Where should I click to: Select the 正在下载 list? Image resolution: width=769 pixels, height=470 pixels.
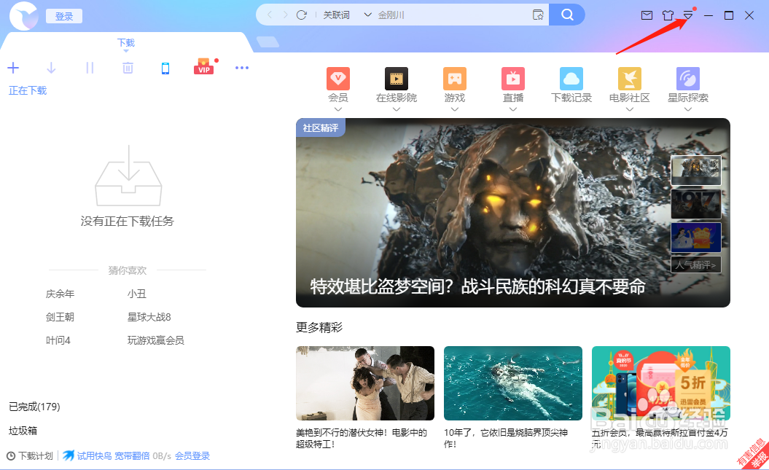point(28,90)
